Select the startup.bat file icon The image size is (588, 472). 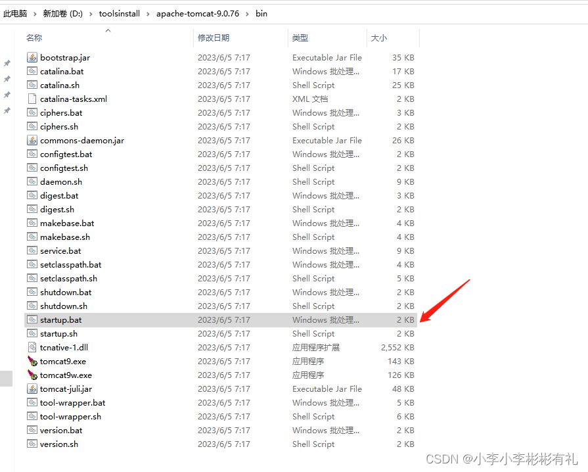pyautogui.click(x=32, y=319)
